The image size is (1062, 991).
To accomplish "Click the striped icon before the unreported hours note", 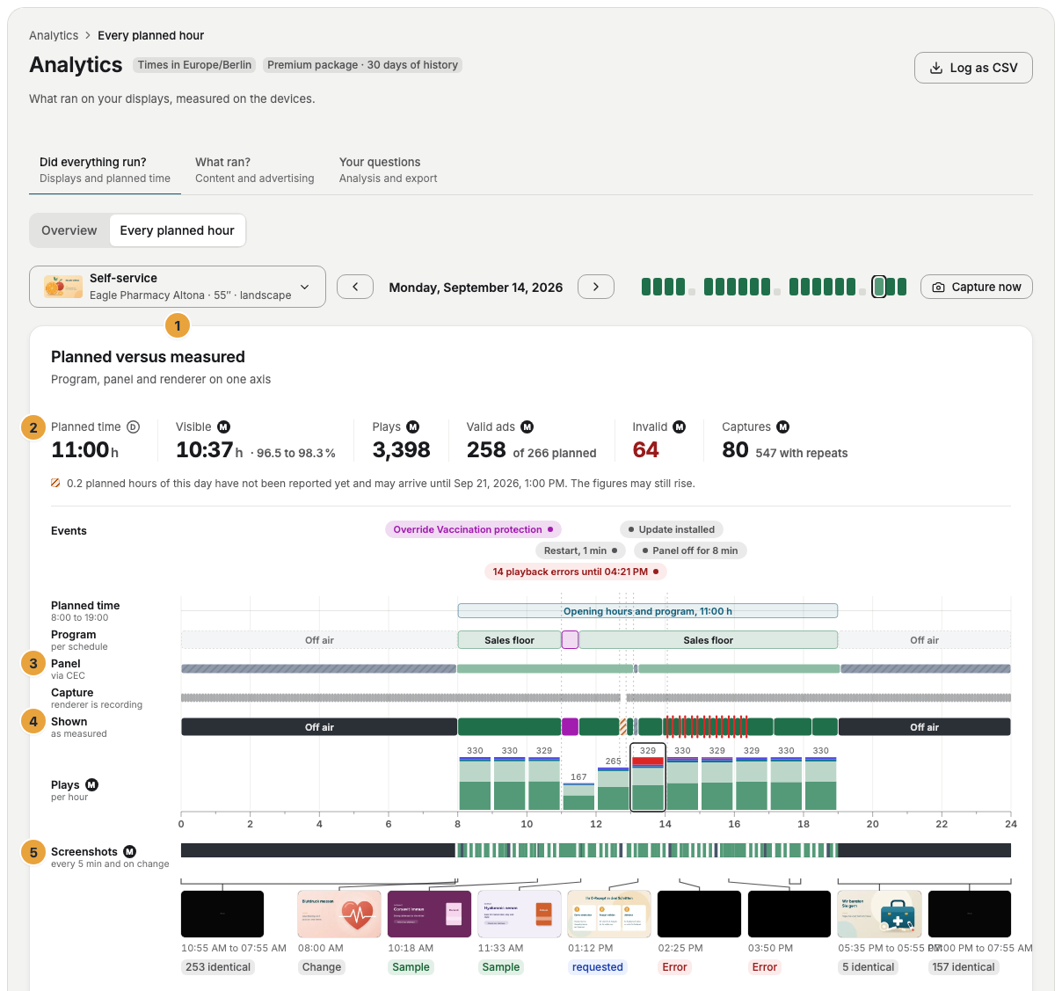I will [56, 483].
